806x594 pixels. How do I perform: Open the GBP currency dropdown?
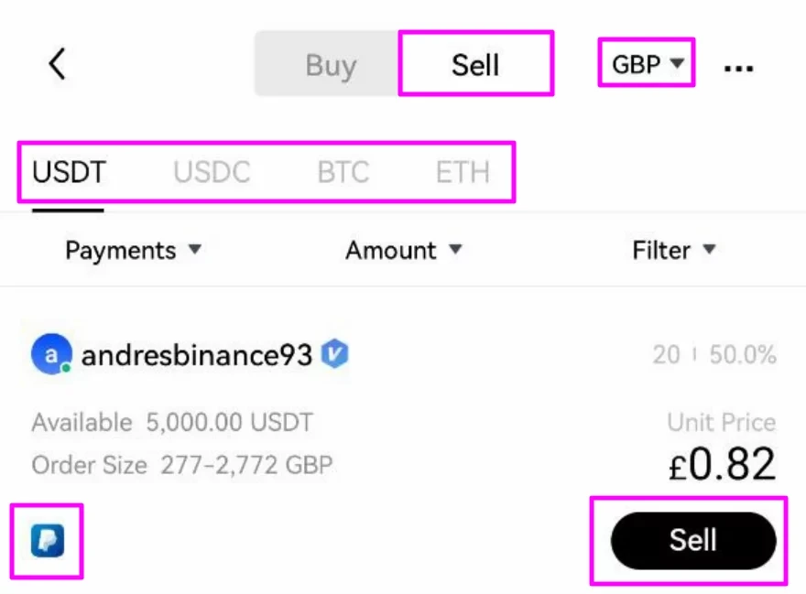[x=645, y=63]
